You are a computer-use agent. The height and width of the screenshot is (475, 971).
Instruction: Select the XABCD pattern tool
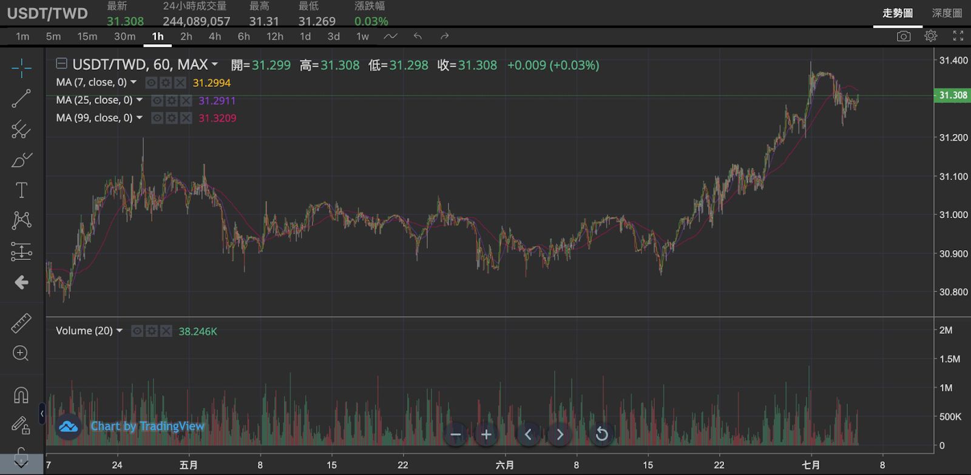21,220
